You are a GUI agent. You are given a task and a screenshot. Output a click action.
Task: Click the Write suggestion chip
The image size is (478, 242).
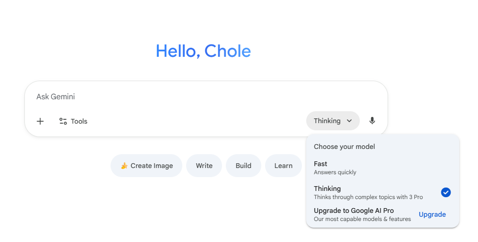coord(204,166)
